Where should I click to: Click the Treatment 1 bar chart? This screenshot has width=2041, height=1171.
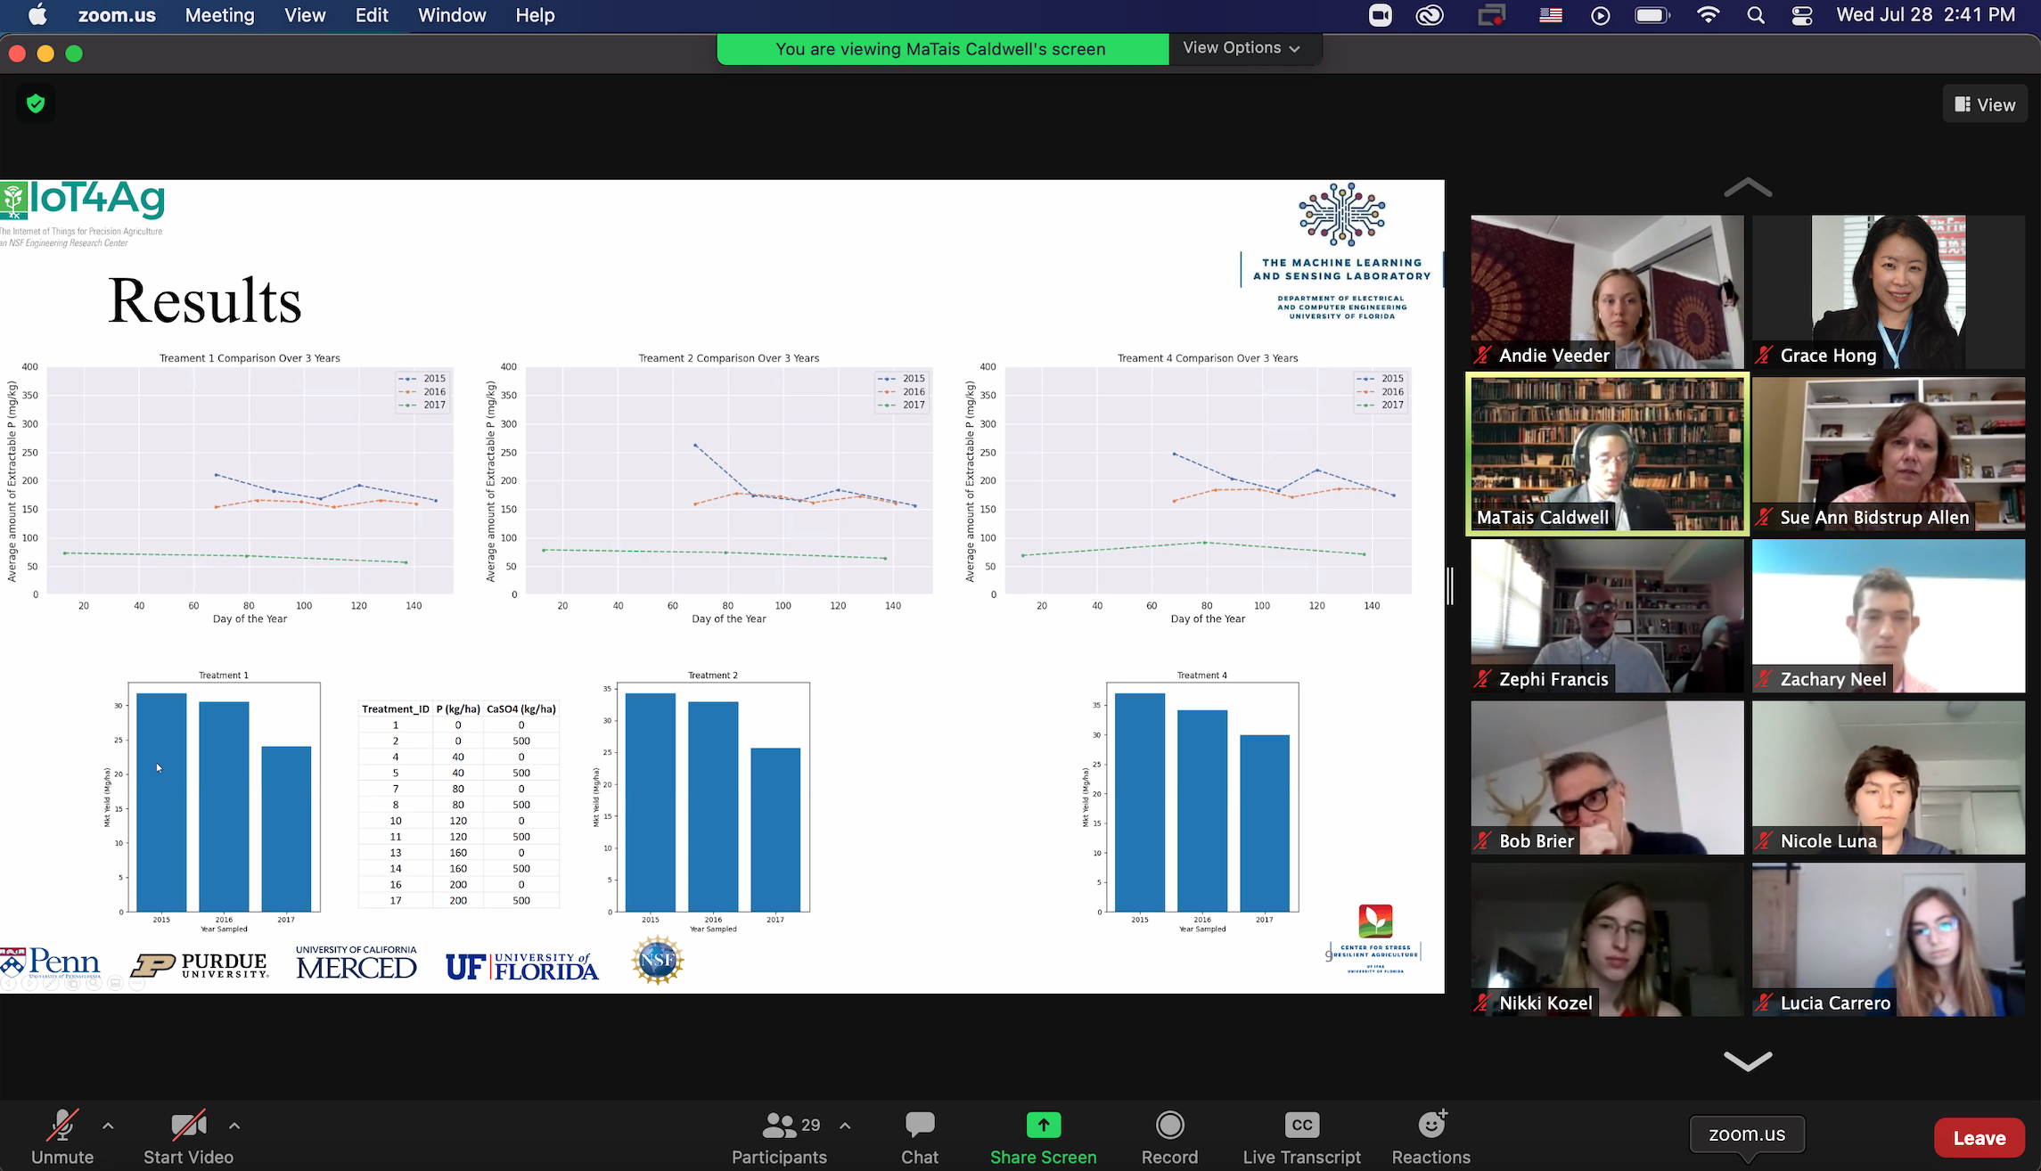coord(214,802)
